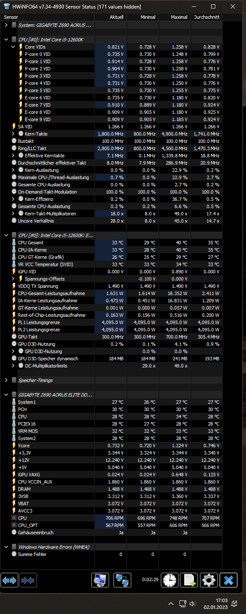Image resolution: width=246 pixels, height=614 pixels.
Task: Open the volume speaker tray icon
Action: tap(193, 604)
